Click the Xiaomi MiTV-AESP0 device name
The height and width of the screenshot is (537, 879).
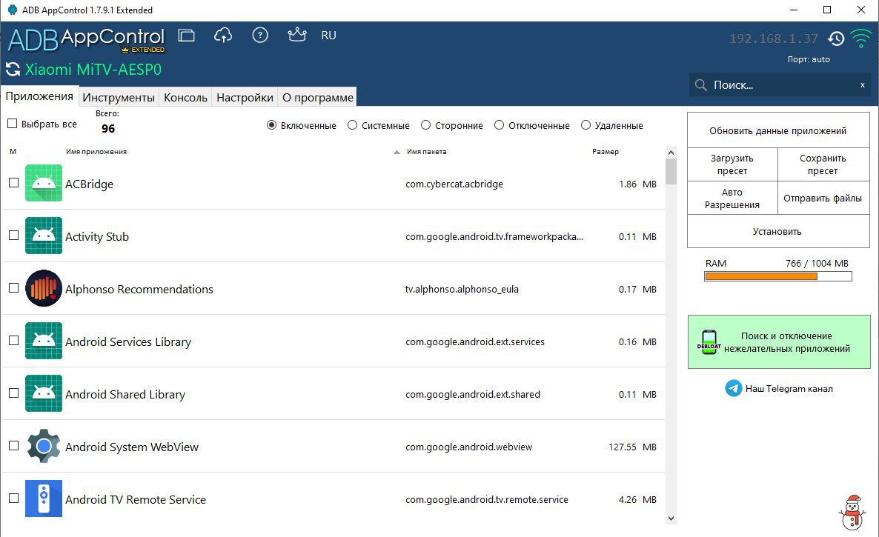93,70
